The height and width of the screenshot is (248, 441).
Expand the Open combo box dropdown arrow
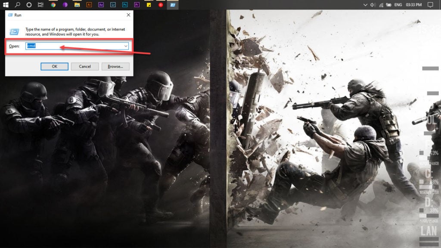(126, 46)
